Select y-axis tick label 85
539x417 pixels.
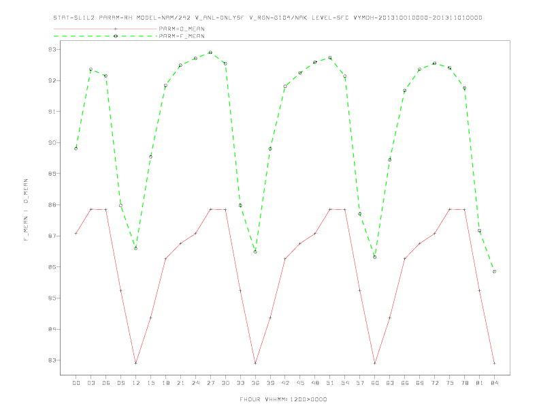pyautogui.click(x=52, y=298)
